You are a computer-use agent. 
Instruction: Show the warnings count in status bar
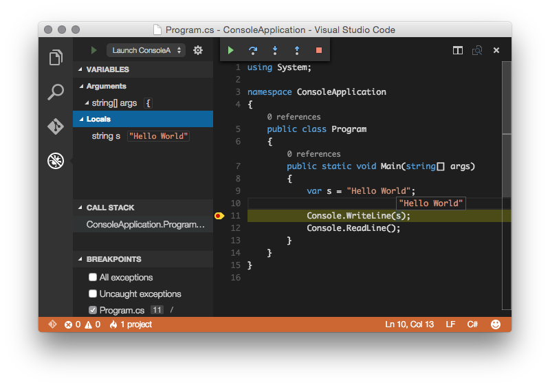93,324
